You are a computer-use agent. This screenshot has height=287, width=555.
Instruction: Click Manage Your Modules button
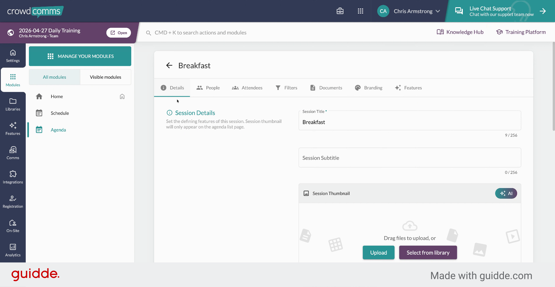80,56
